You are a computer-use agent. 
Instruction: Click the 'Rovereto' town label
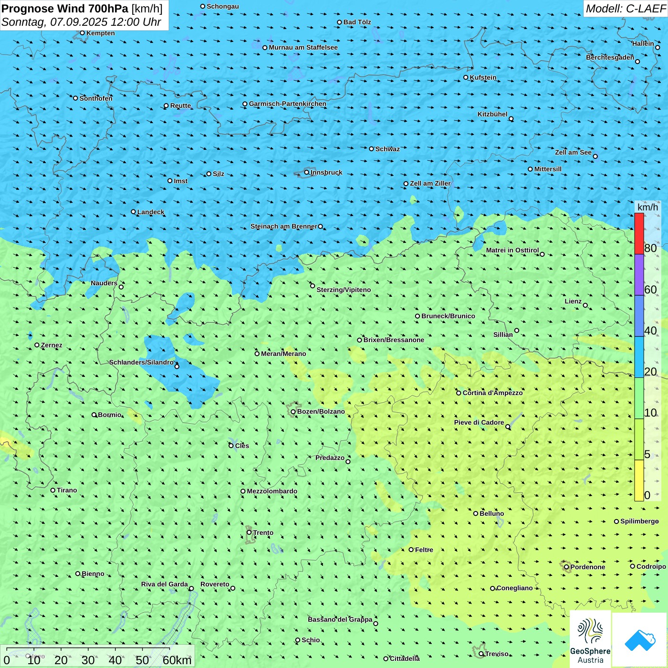pos(215,584)
